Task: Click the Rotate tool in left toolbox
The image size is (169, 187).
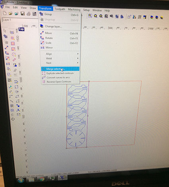Action: (7, 53)
